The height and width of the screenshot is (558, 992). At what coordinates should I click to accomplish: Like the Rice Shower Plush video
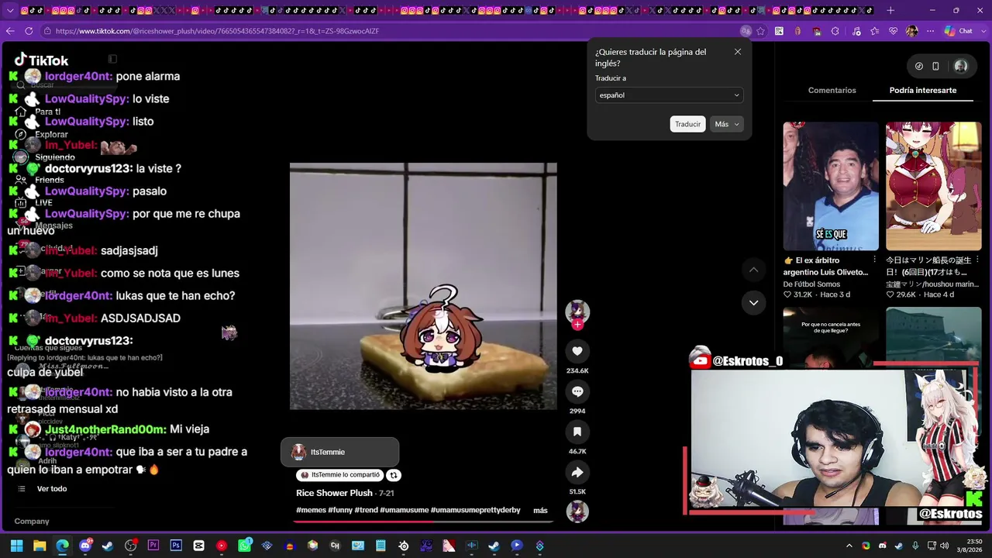click(577, 351)
